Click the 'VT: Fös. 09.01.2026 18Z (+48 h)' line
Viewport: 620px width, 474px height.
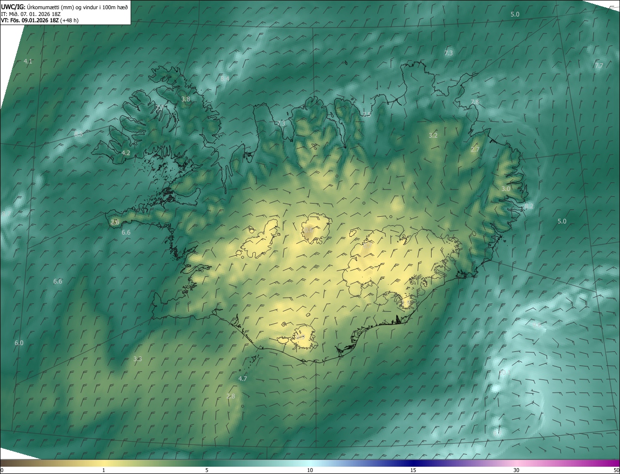pos(40,20)
